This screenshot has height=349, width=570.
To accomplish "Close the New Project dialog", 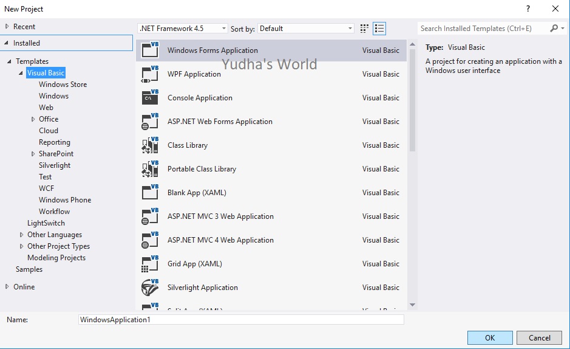I will 555,9.
